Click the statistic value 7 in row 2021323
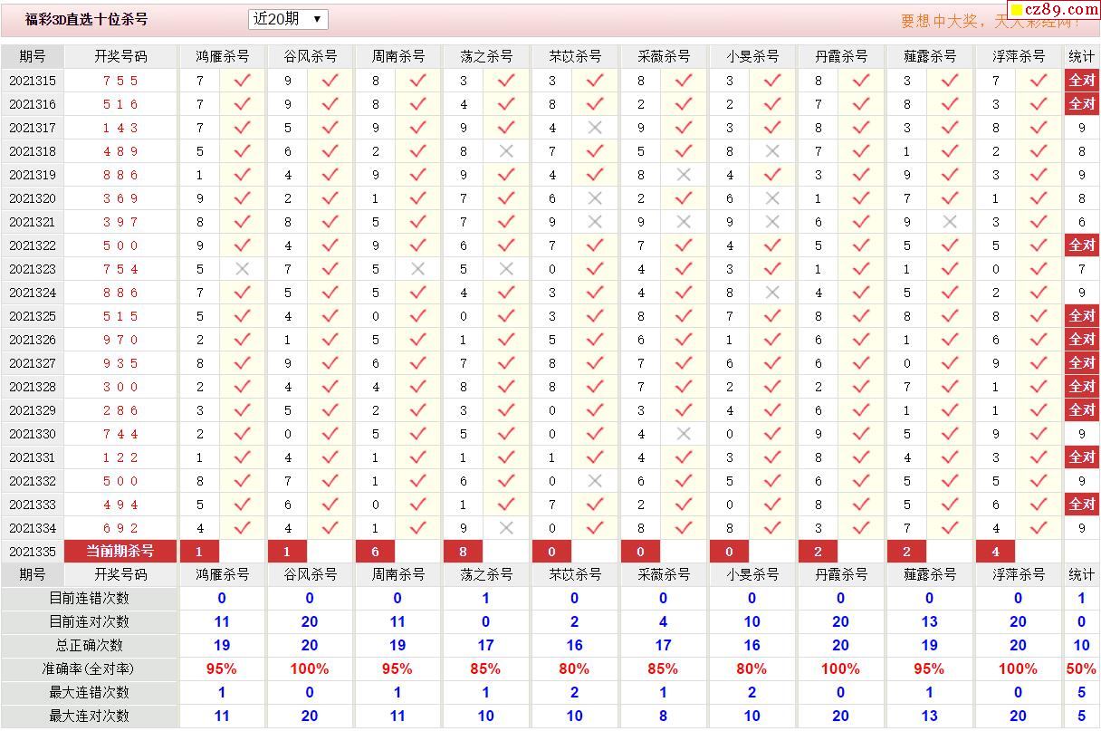Image resolution: width=1101 pixels, height=731 pixels. 1081,269
